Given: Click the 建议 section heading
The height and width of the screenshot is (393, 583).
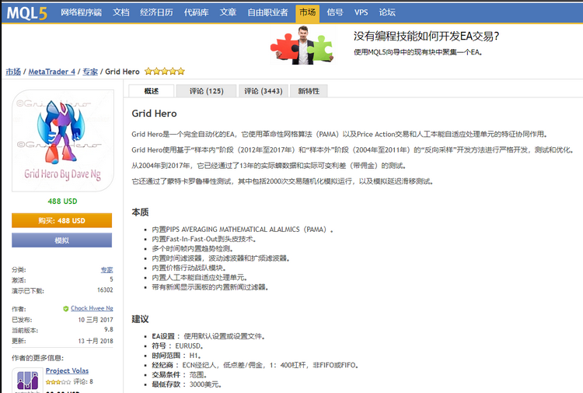Looking at the screenshot, I should tap(140, 319).
